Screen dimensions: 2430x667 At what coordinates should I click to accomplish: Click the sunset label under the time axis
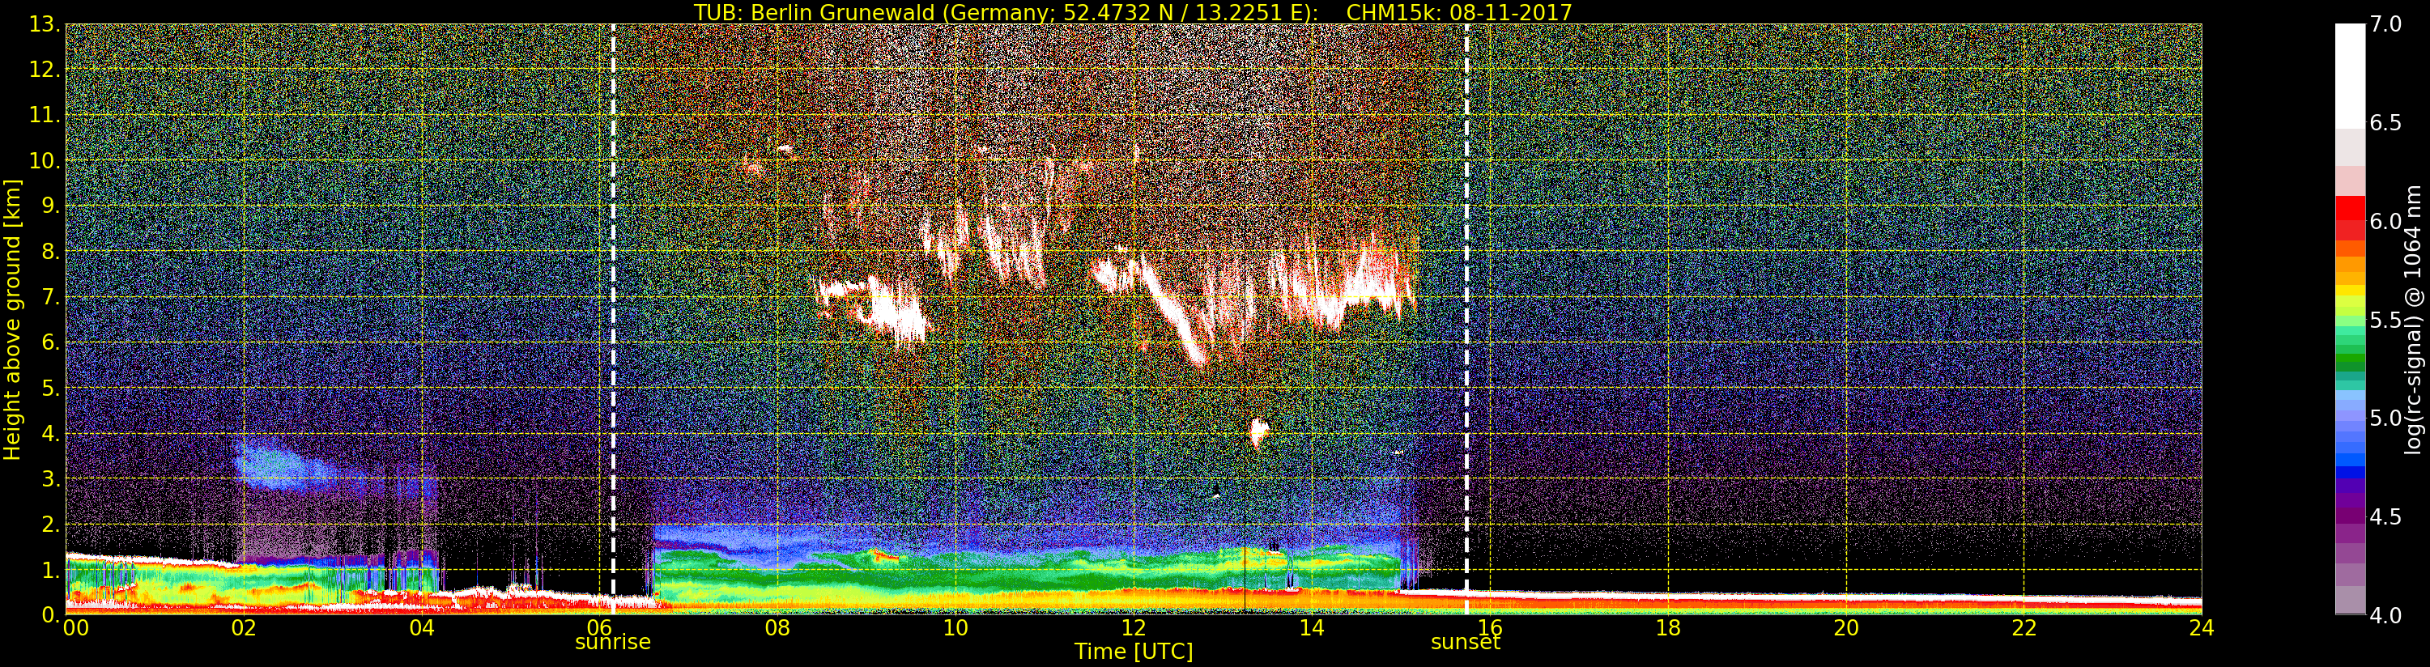pos(1465,643)
